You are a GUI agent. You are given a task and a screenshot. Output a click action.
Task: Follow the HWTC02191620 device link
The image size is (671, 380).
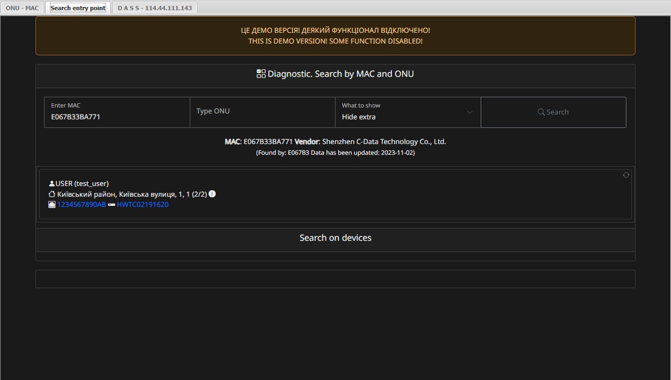coord(142,204)
